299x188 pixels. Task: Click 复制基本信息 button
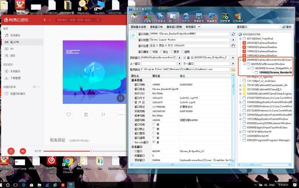click(x=138, y=27)
